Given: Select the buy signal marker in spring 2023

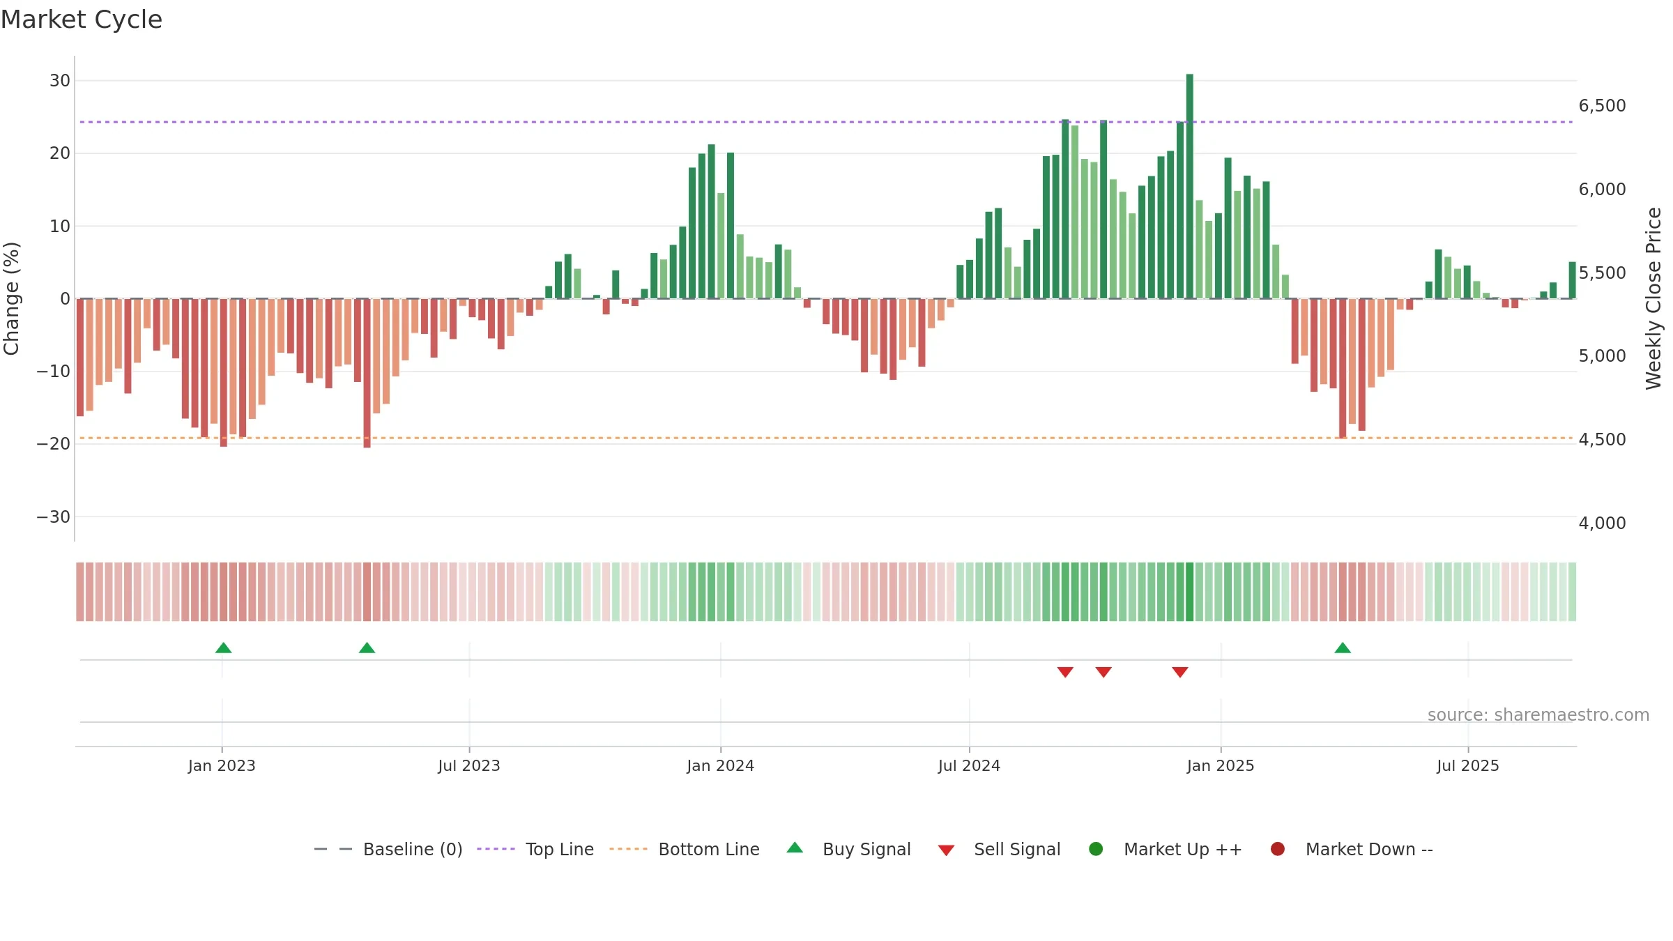Looking at the screenshot, I should [367, 648].
